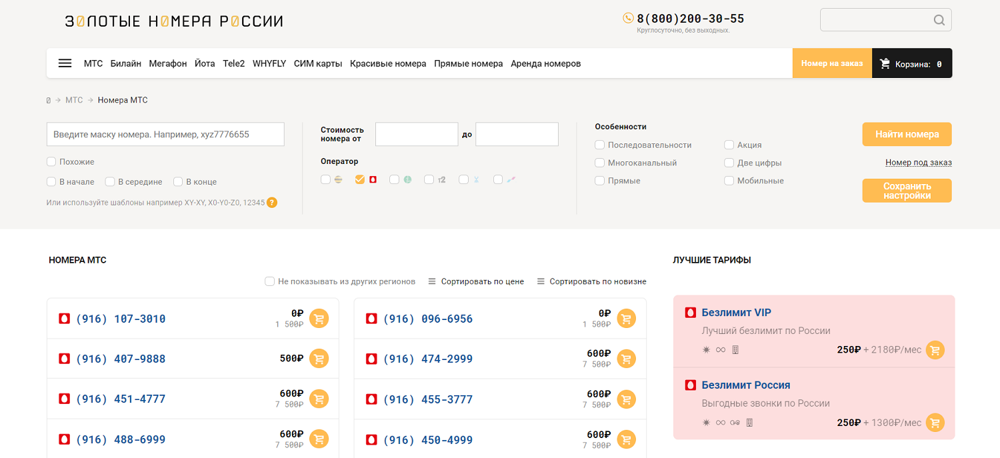Open the МТС menu item in navbar
The height and width of the screenshot is (458, 1000).
point(93,63)
